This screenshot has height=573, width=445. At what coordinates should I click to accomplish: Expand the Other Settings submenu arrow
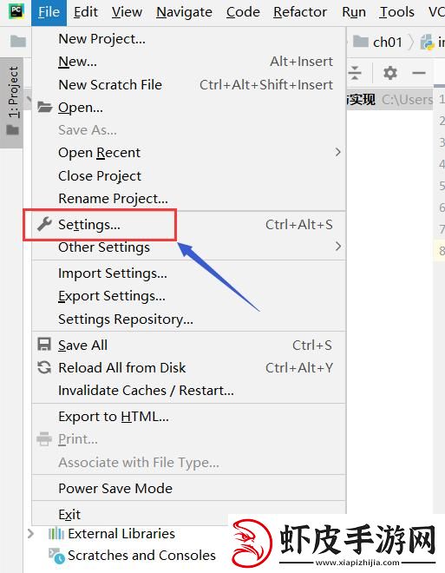pyautogui.click(x=338, y=247)
